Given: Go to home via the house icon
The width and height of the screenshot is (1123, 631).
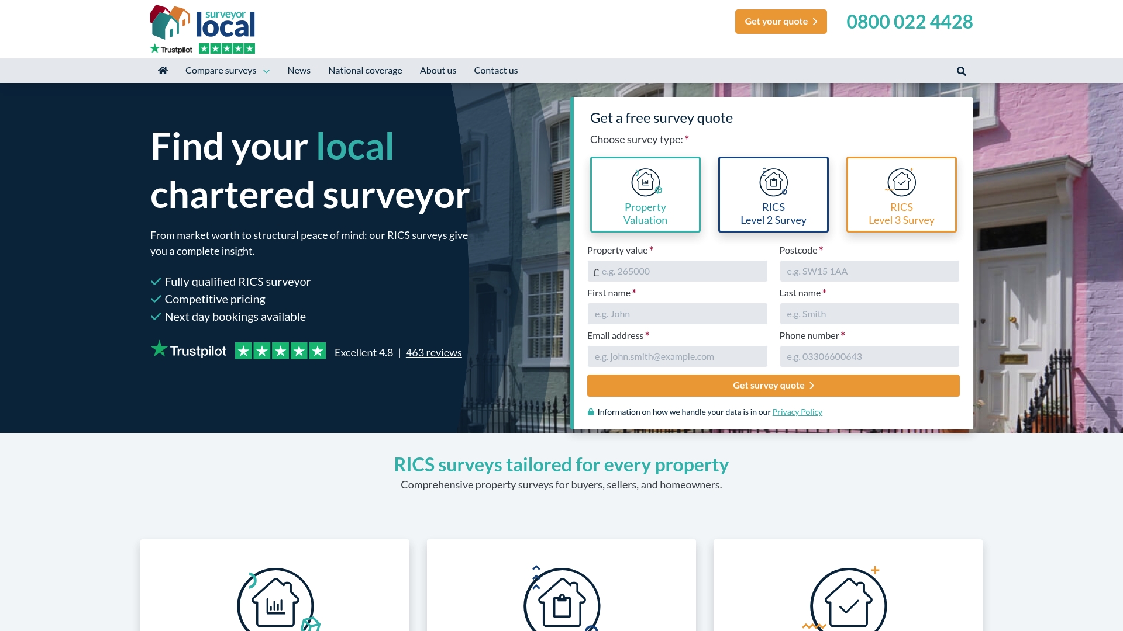Looking at the screenshot, I should point(163,71).
